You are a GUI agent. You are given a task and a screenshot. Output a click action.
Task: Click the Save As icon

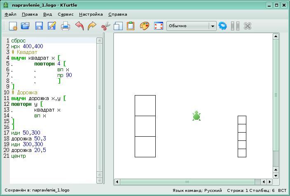tap(52, 26)
